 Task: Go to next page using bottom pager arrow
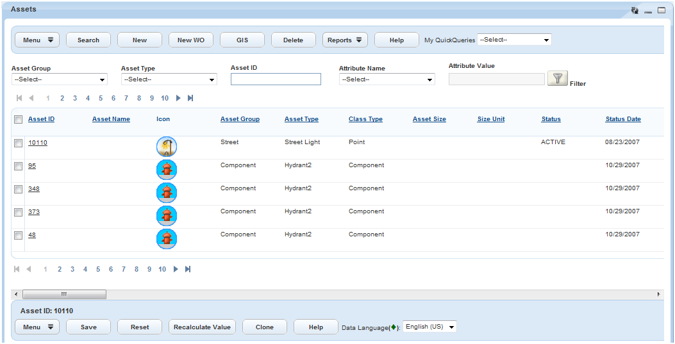tap(176, 269)
